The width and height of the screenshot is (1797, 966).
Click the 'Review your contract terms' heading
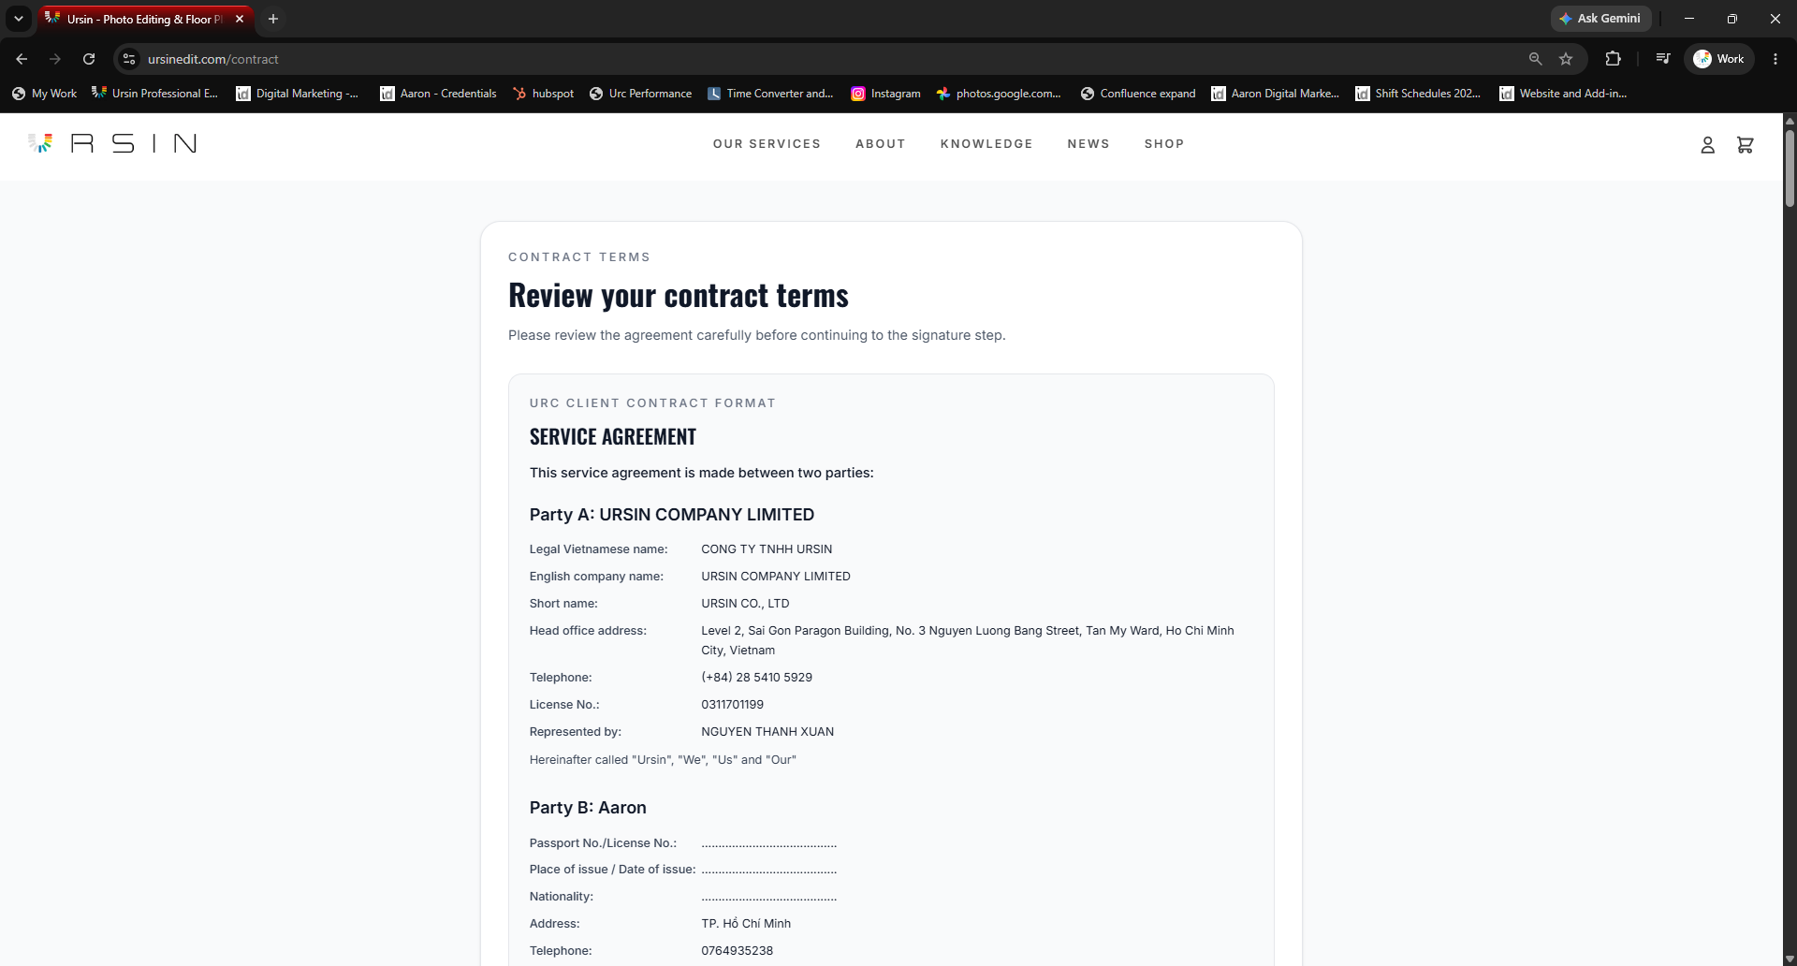click(x=679, y=296)
